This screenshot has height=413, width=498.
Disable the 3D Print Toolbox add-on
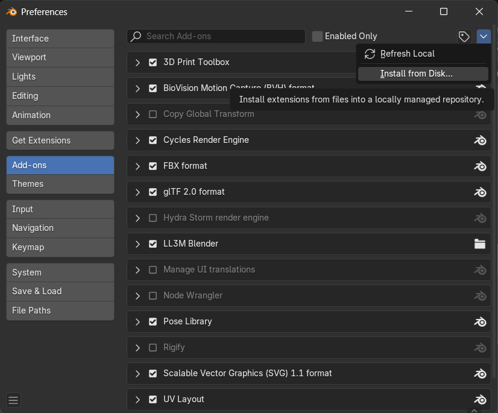click(153, 62)
